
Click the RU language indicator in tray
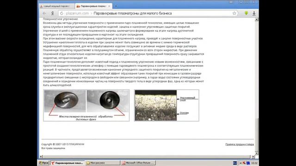[x=235, y=163]
